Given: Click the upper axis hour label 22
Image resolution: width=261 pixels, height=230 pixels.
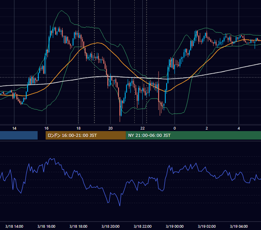Looking at the screenshot, I should pos(143,128).
